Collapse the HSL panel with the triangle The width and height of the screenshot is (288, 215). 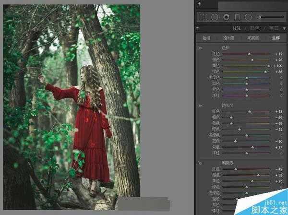(283, 28)
